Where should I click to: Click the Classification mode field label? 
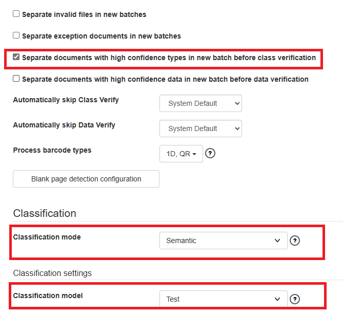[47, 237]
